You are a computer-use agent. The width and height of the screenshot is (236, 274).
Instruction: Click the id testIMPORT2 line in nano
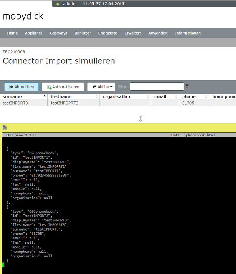point(31,216)
